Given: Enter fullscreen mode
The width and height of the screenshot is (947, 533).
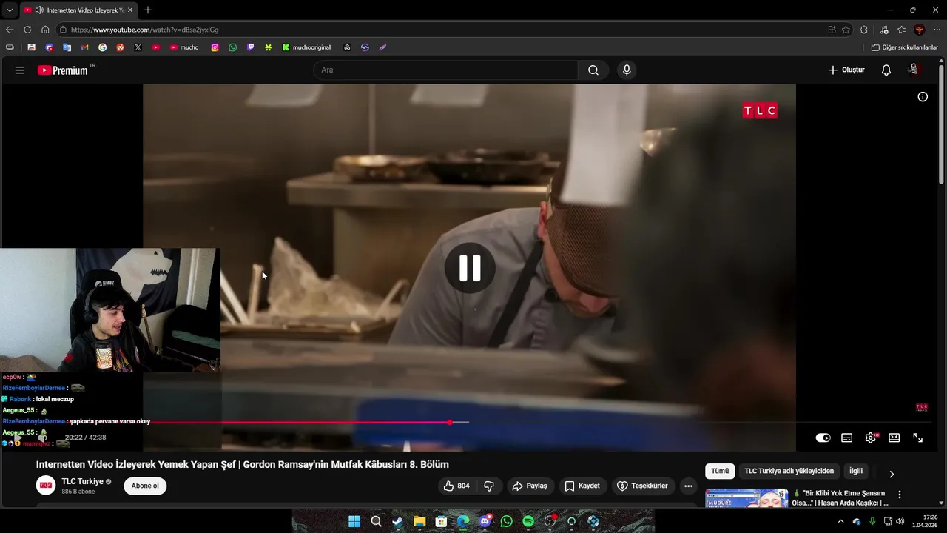Looking at the screenshot, I should tap(918, 438).
